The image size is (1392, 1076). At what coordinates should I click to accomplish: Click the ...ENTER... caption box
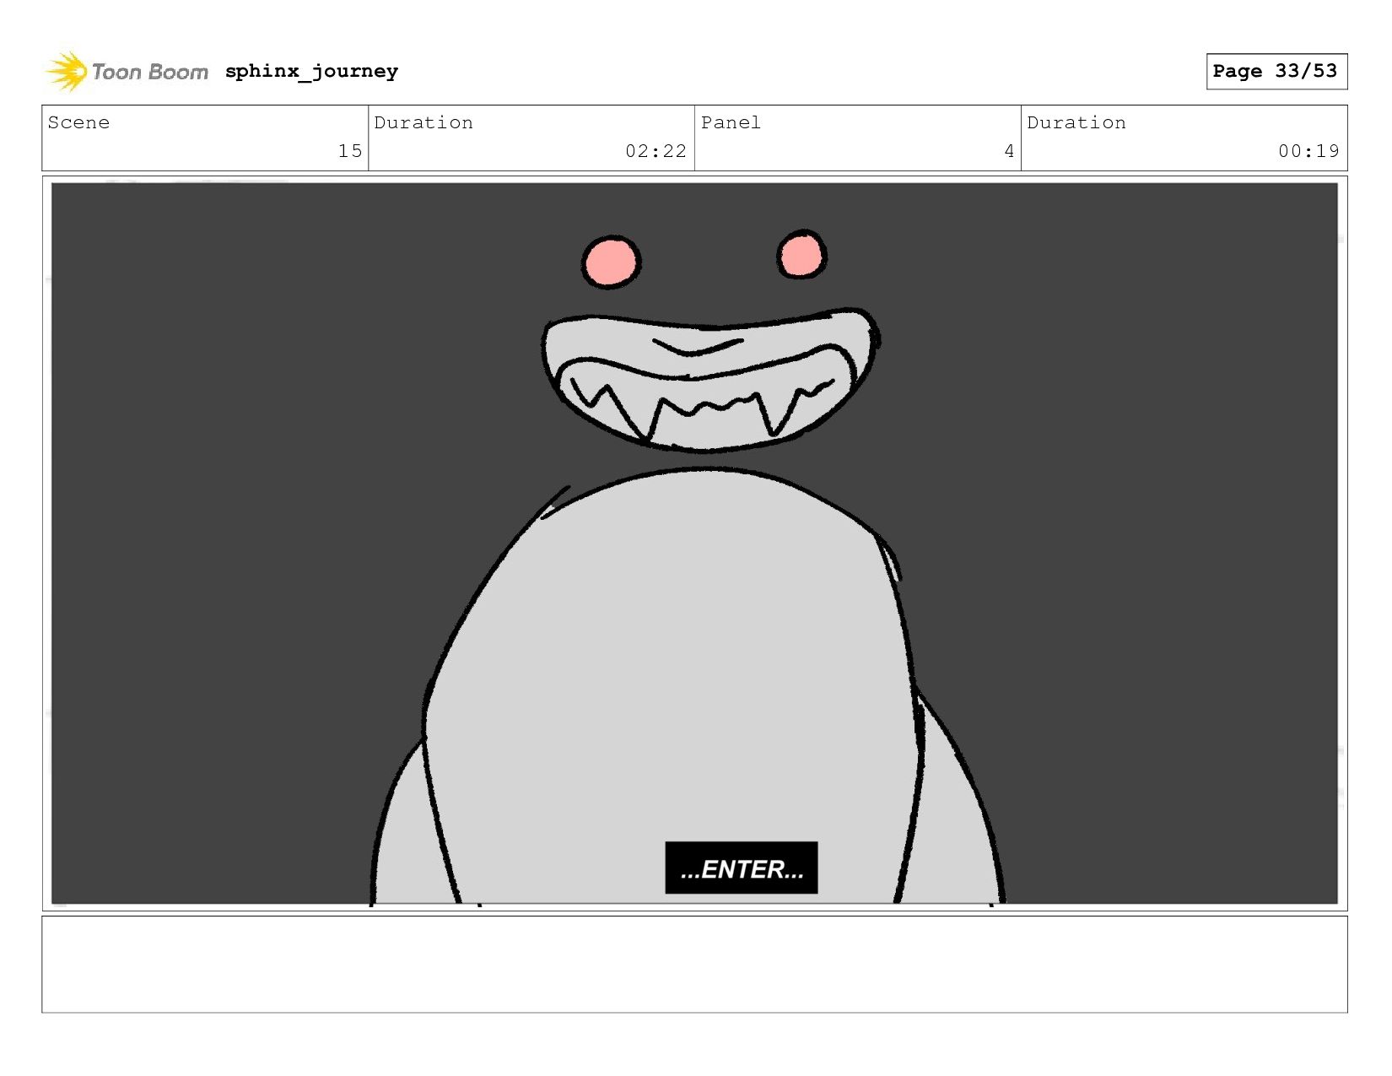742,868
